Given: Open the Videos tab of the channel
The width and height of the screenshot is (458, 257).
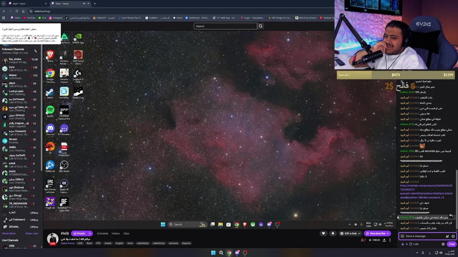Looking at the screenshot, I should point(116,233).
